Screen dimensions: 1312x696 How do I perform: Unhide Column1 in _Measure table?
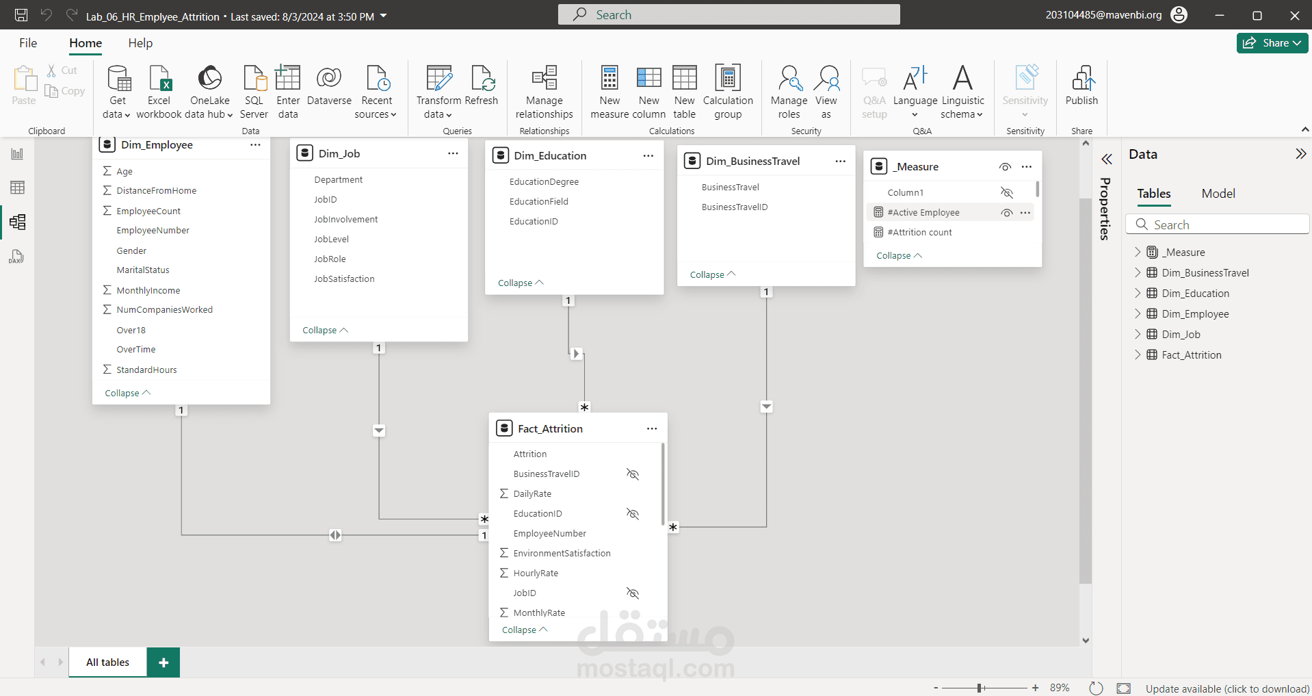(1006, 192)
